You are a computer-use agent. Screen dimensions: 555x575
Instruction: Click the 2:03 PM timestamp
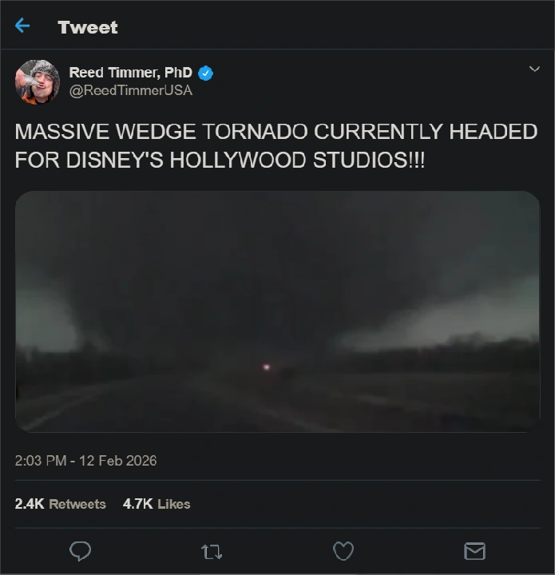click(x=42, y=460)
